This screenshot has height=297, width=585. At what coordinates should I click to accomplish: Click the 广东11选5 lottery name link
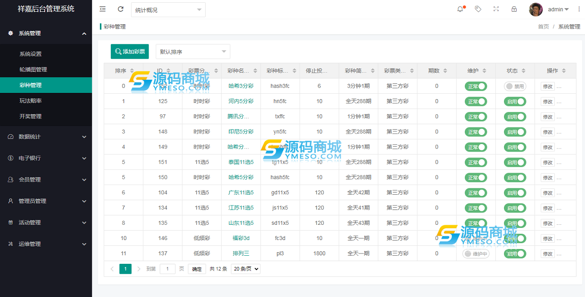pyautogui.click(x=241, y=192)
